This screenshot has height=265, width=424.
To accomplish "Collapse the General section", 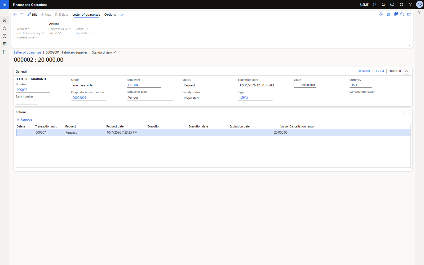I will pyautogui.click(x=407, y=71).
